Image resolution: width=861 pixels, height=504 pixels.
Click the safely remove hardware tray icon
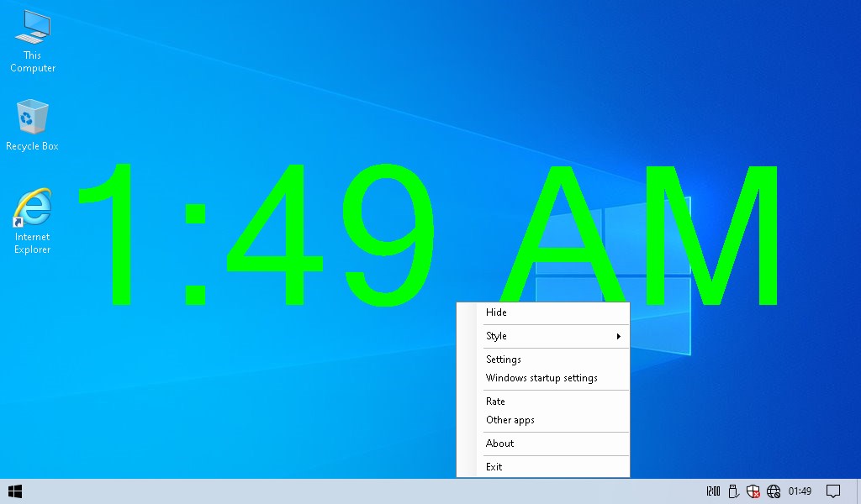coord(733,491)
